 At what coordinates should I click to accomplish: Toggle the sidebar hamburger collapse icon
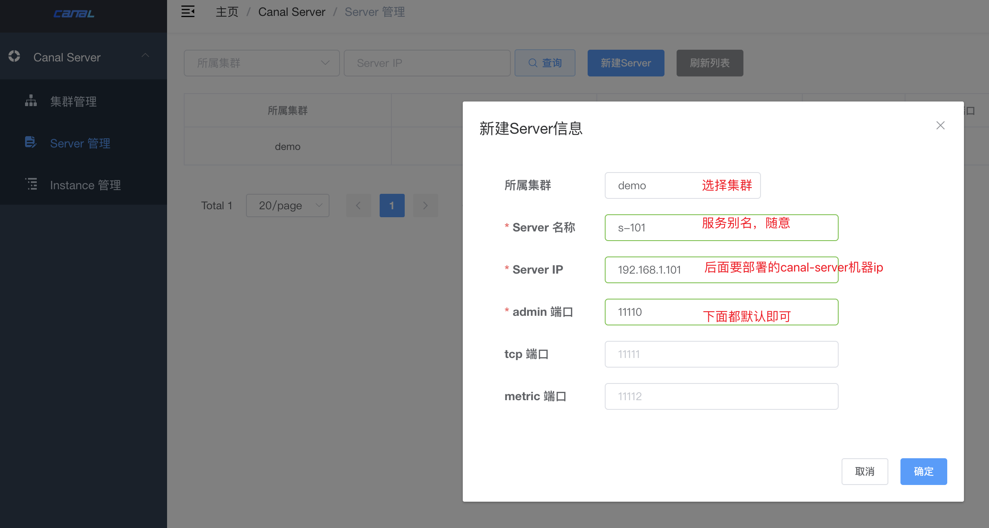point(188,12)
